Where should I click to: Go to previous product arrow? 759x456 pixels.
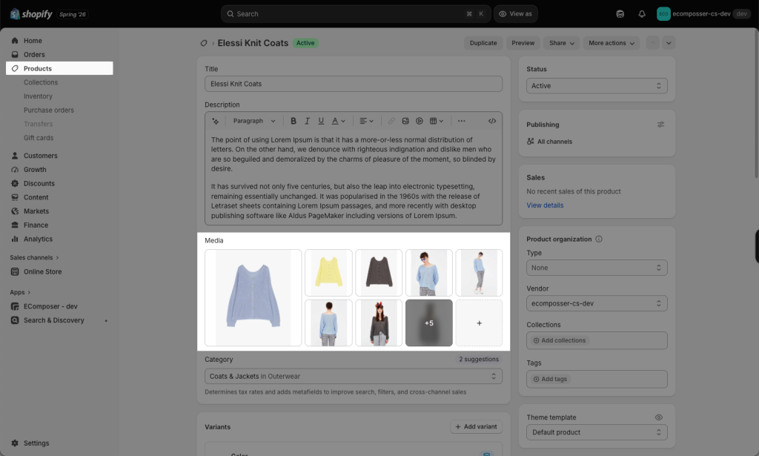click(652, 43)
